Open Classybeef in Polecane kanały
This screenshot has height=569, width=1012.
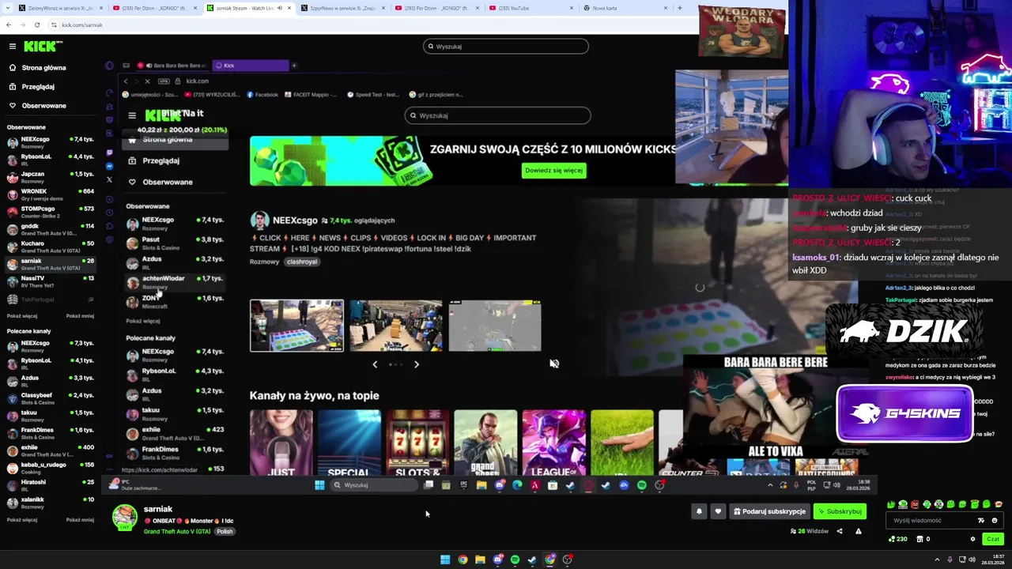click(x=50, y=398)
